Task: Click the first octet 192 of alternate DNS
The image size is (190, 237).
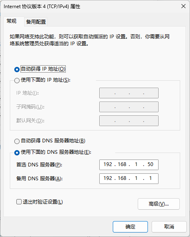Action: click(x=108, y=178)
